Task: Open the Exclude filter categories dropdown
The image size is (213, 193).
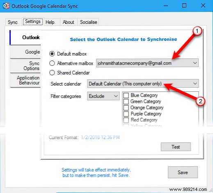Action: (x=103, y=96)
